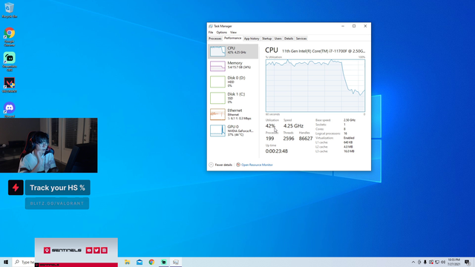
Task: Click the 0:00:23:48 up time value
Action: [x=277, y=151]
